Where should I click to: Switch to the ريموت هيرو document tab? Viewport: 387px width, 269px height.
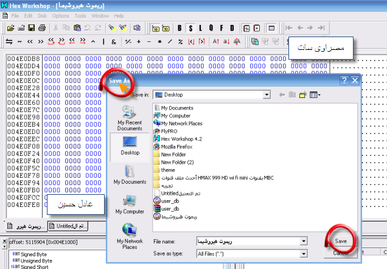[x=26, y=226]
